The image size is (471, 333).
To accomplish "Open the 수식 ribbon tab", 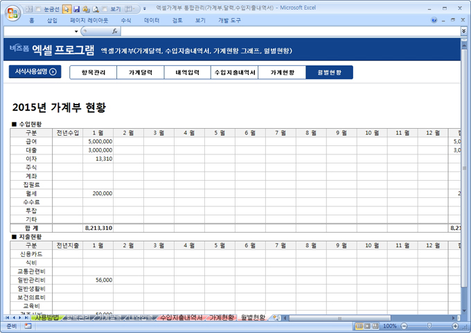I will tap(126, 21).
